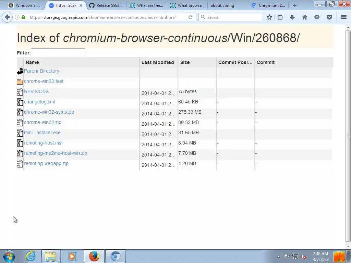Click the network tray icon
The width and height of the screenshot is (351, 263).
(295, 256)
